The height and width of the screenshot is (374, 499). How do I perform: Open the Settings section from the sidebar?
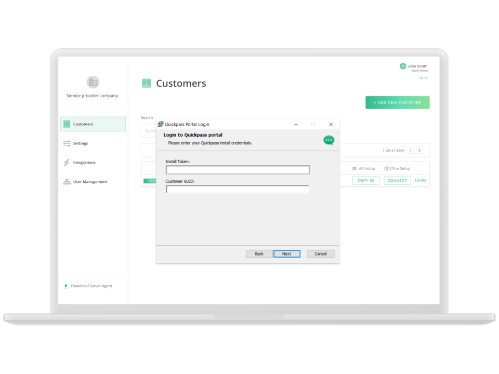click(x=81, y=143)
